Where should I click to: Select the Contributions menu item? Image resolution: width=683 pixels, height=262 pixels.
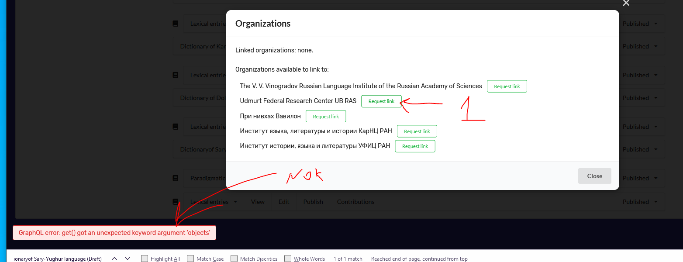pos(355,202)
